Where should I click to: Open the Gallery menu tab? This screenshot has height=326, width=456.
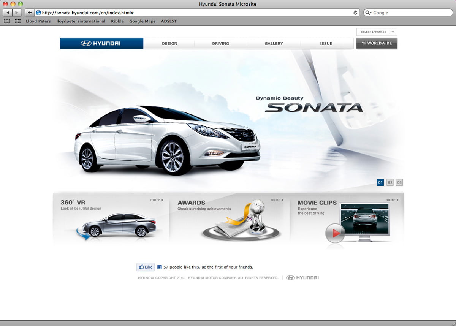(274, 43)
